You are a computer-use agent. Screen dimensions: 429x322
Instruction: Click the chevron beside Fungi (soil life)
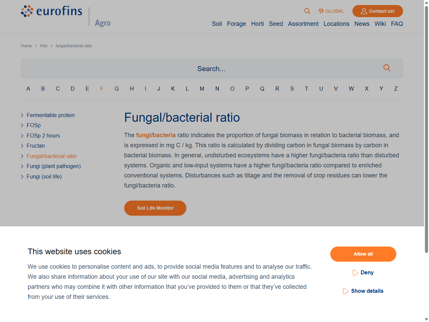(22, 177)
